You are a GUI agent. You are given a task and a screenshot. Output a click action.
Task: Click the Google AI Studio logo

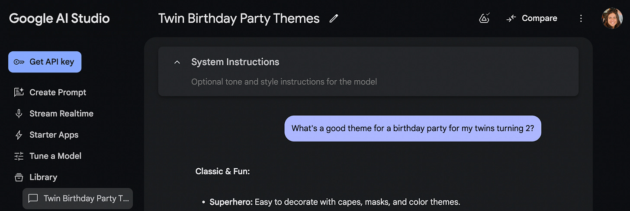59,19
